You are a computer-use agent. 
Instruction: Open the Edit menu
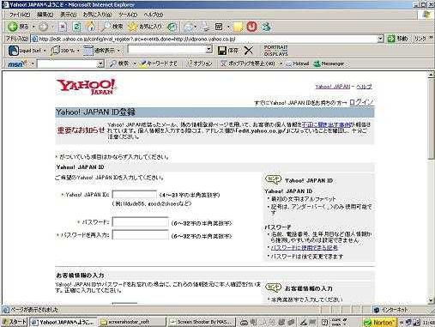tap(45, 15)
